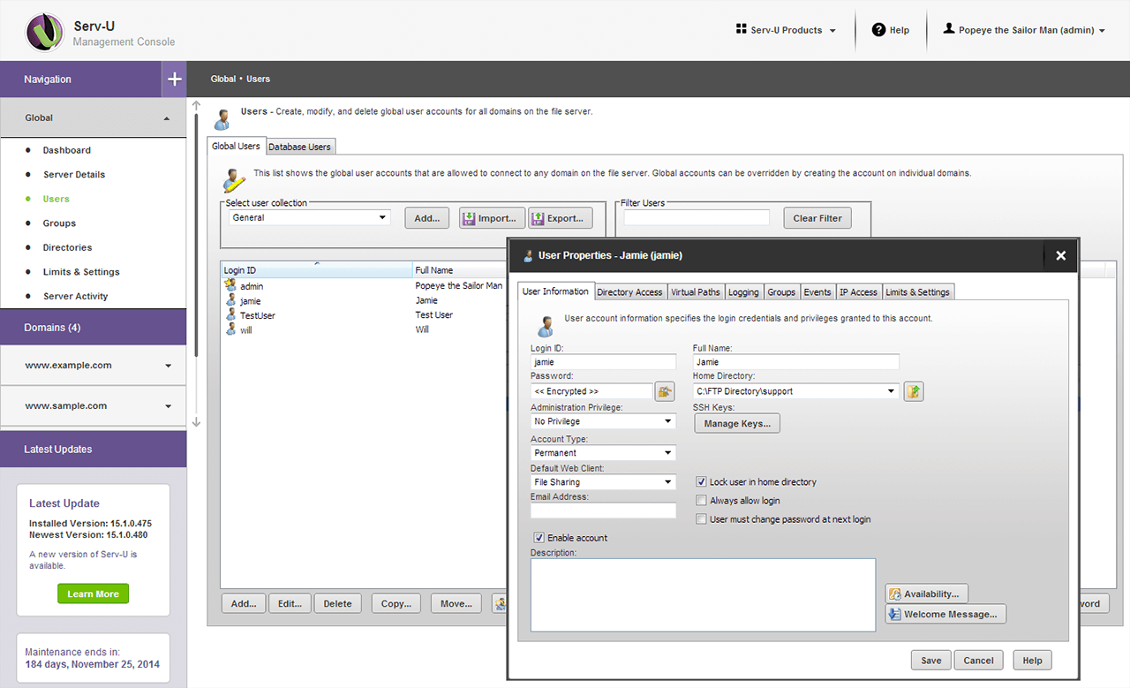Check User must change password at next login

pos(701,519)
